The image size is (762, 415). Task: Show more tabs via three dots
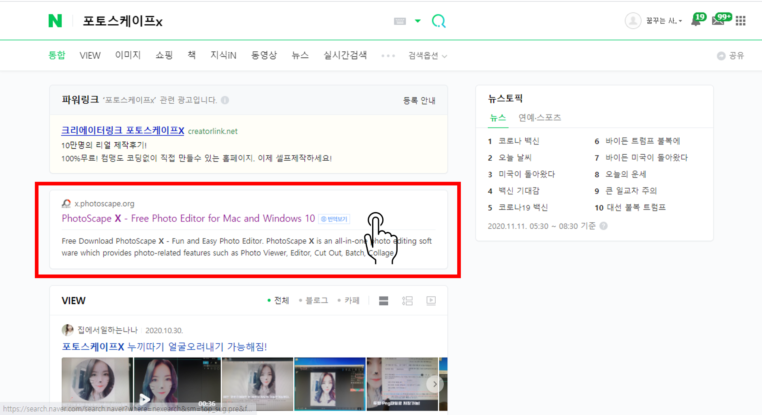pos(388,56)
